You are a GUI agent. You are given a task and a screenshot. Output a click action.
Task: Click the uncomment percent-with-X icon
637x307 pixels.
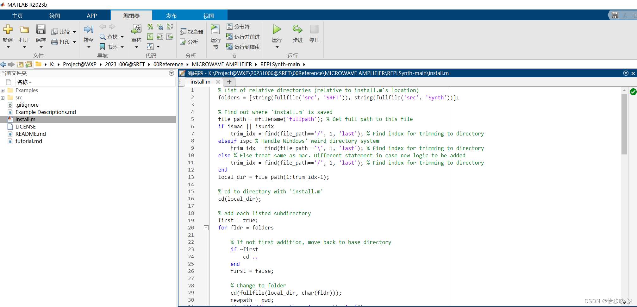[160, 27]
